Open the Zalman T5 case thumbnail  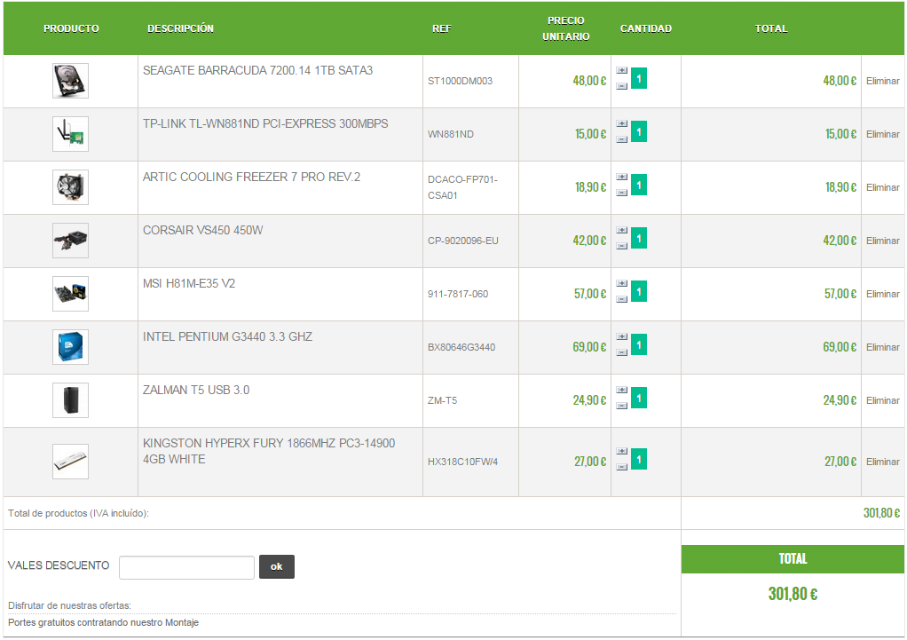coord(71,400)
